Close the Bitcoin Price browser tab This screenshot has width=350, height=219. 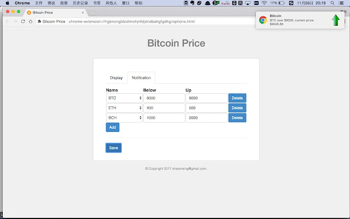coord(83,13)
